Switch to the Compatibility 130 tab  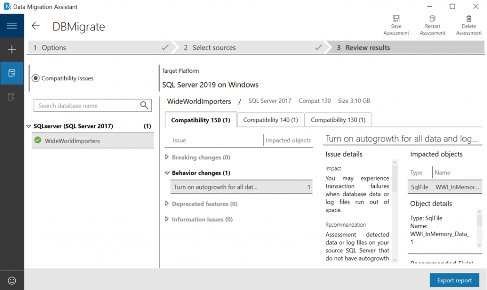click(338, 120)
